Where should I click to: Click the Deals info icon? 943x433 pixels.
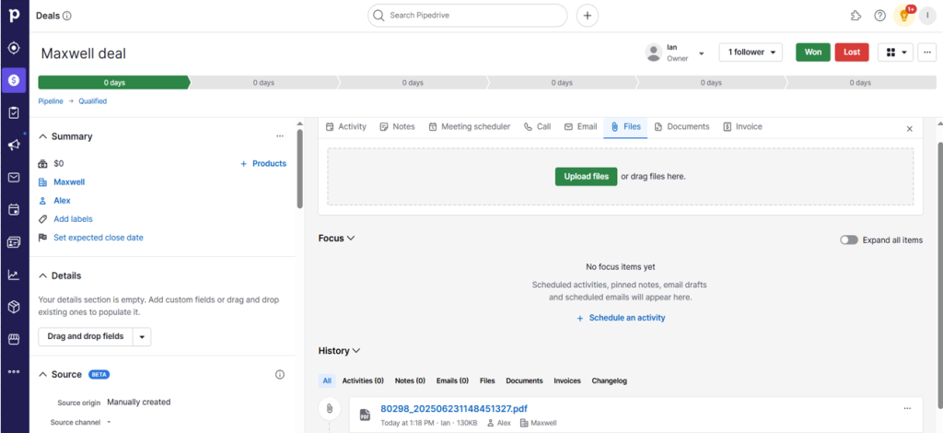pos(66,16)
